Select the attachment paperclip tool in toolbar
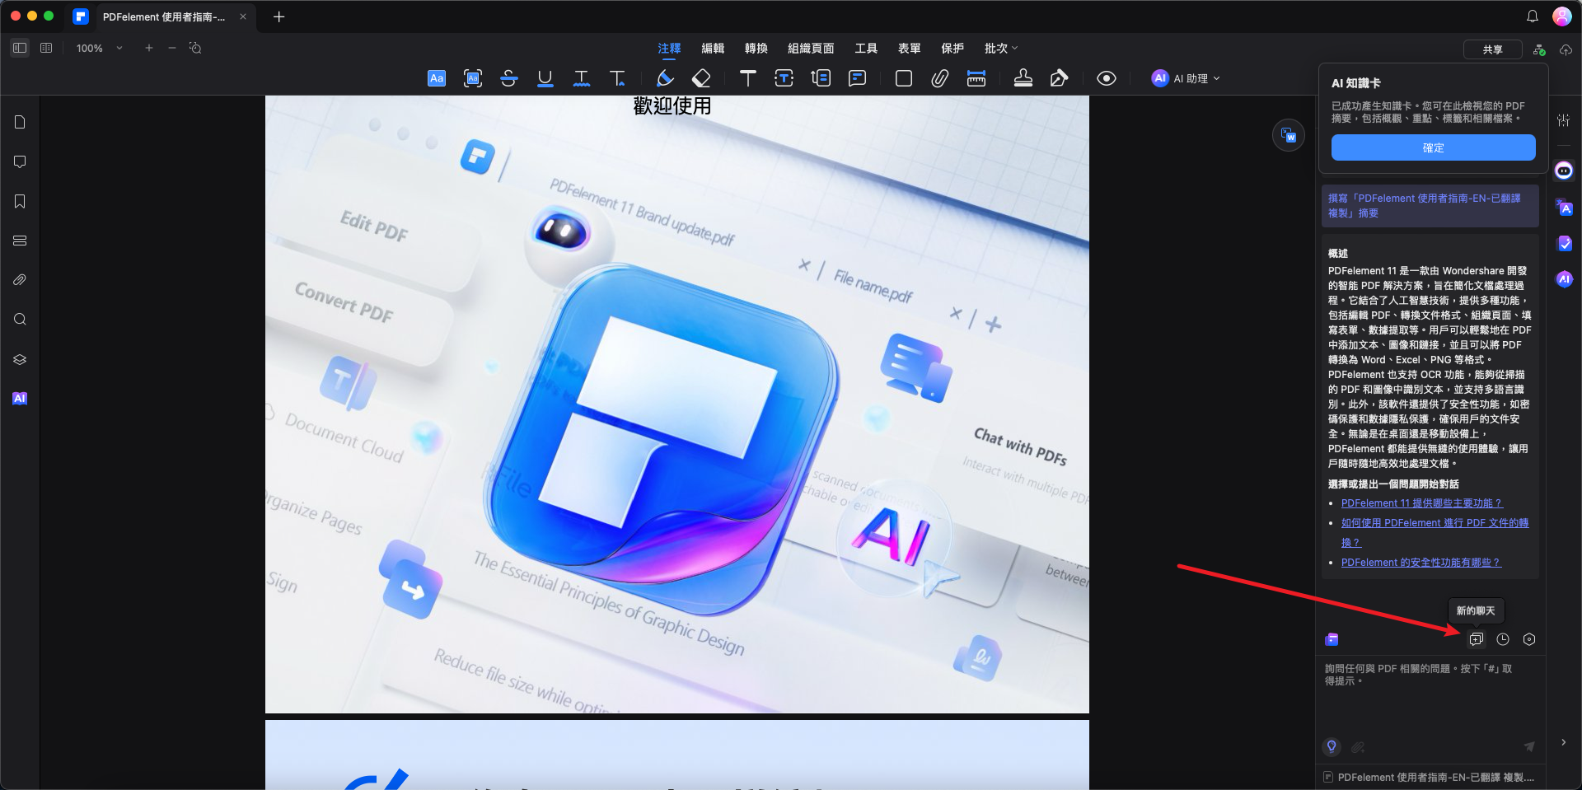The image size is (1582, 790). (939, 78)
